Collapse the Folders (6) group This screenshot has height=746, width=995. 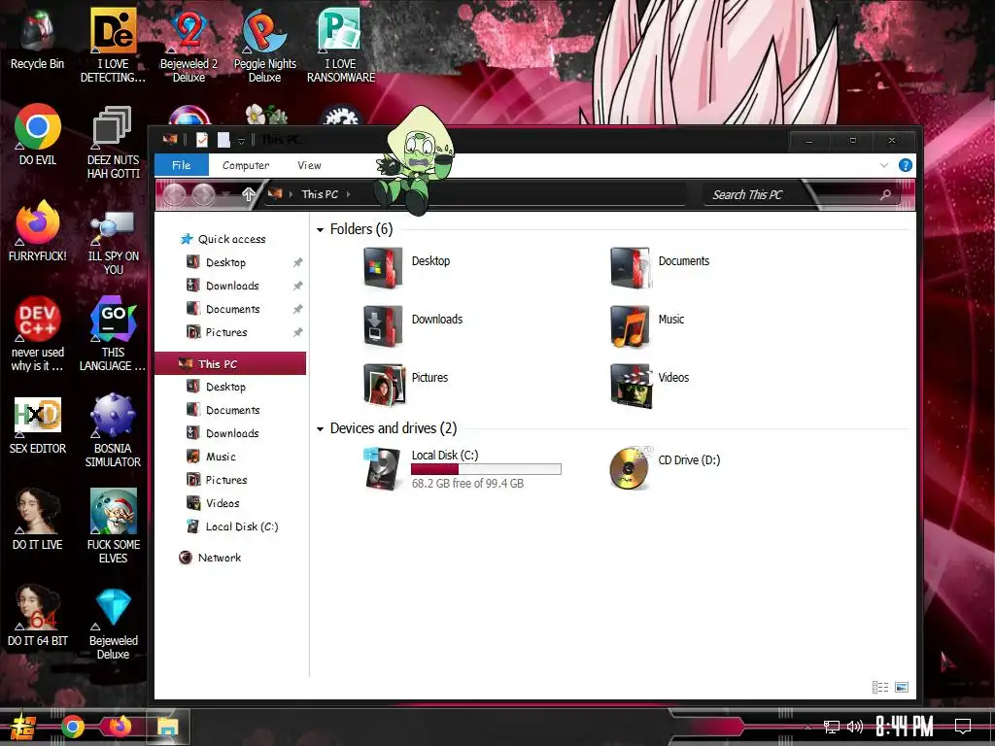pyautogui.click(x=320, y=229)
